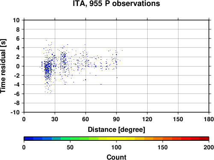214x160 pixels.
Task: Click the colorbar tick label '50'
Action: [x=70, y=147]
